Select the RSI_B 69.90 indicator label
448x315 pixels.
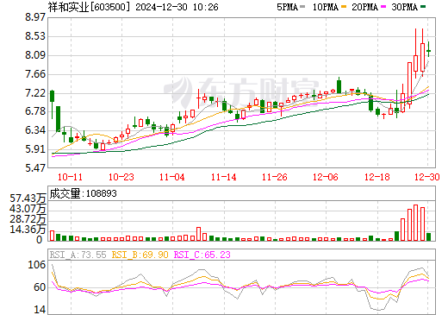[140, 255]
